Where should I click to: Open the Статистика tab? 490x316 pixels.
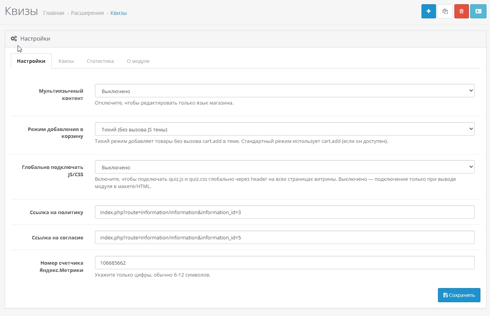(x=100, y=61)
